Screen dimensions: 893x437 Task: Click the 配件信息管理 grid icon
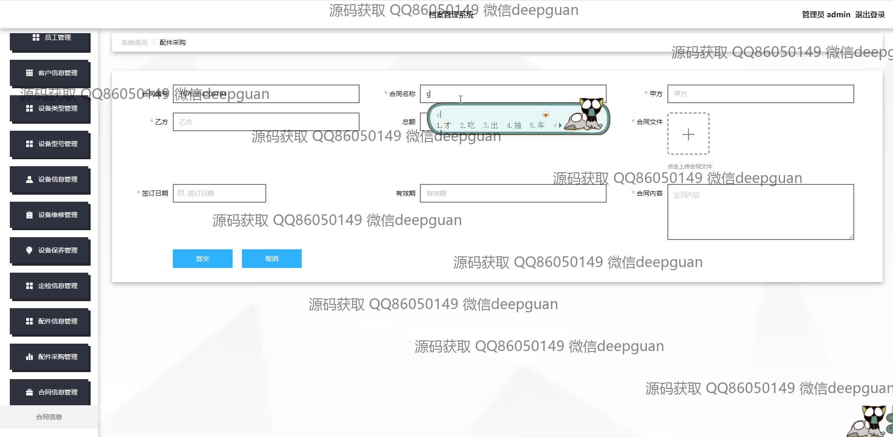(x=29, y=321)
